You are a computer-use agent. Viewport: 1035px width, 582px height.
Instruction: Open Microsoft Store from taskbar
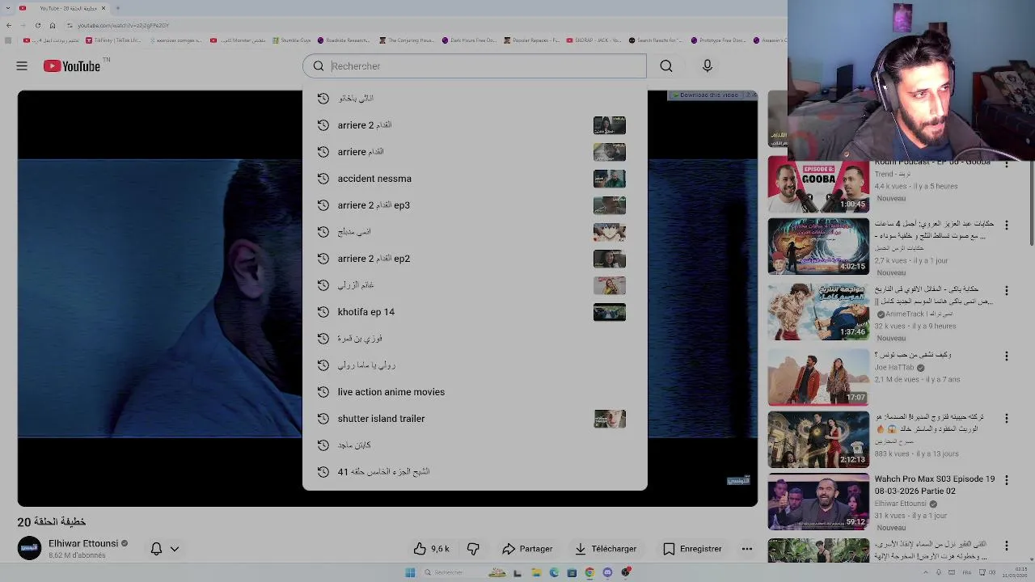pyautogui.click(x=572, y=572)
